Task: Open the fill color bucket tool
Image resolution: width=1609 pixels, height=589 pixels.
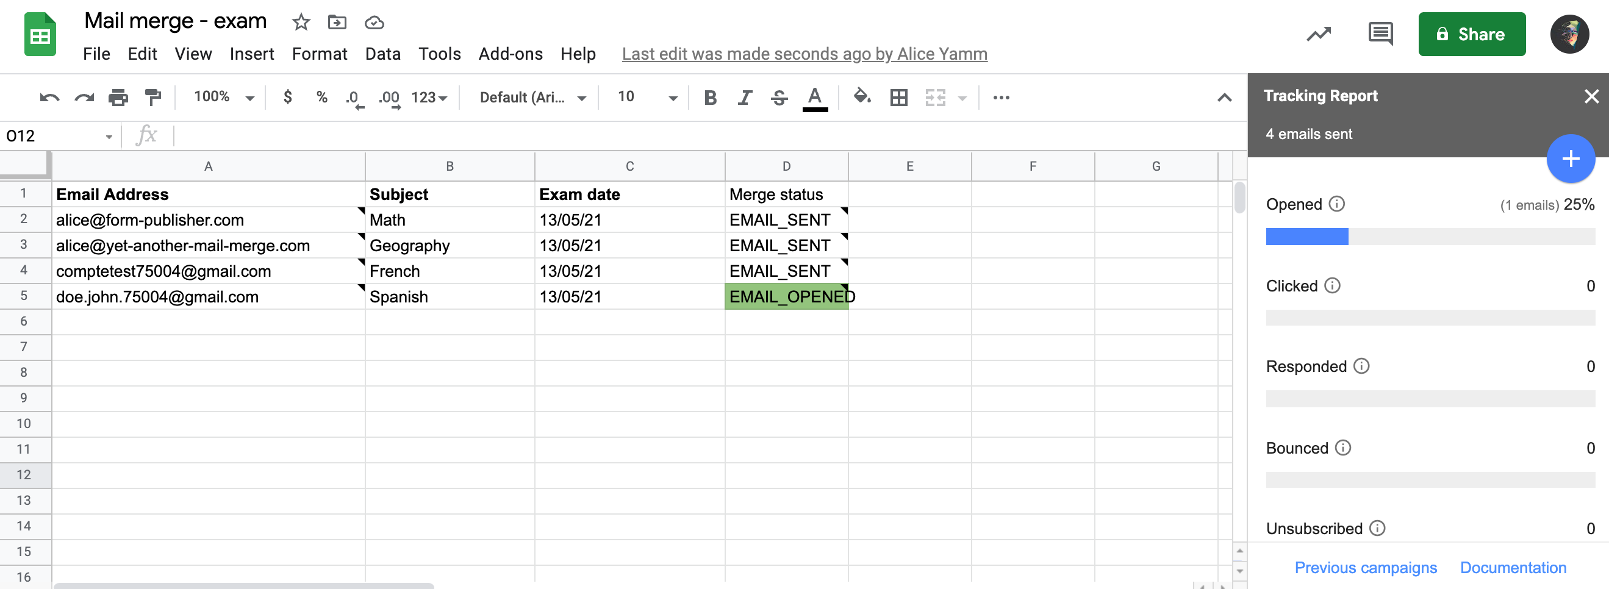Action: [x=862, y=98]
